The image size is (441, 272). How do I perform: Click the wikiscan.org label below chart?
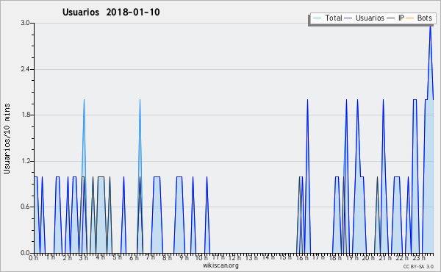220,265
